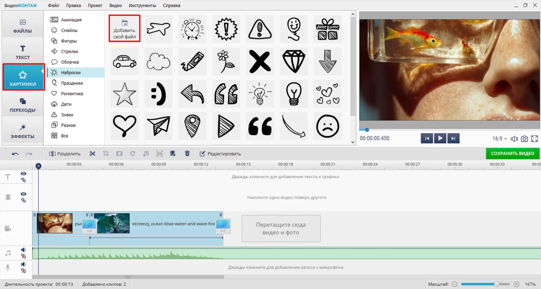Delete selected clip with trash icon
Image resolution: width=541 pixels, height=289 pixels.
pos(187,154)
